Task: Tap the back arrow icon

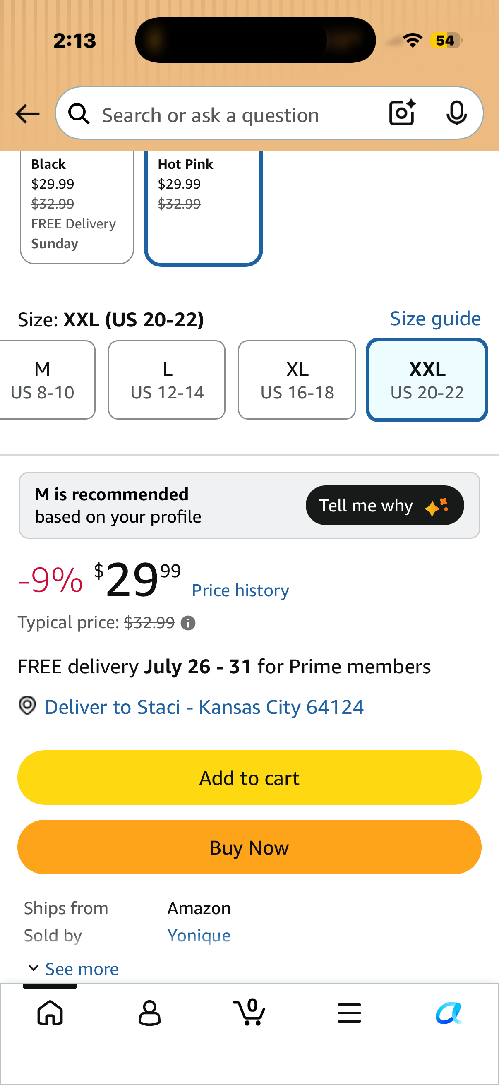Action: click(x=27, y=114)
